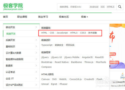This screenshot has height=90, width=125.
Task: Open the colorful promotional banner image
Action: [117, 46]
